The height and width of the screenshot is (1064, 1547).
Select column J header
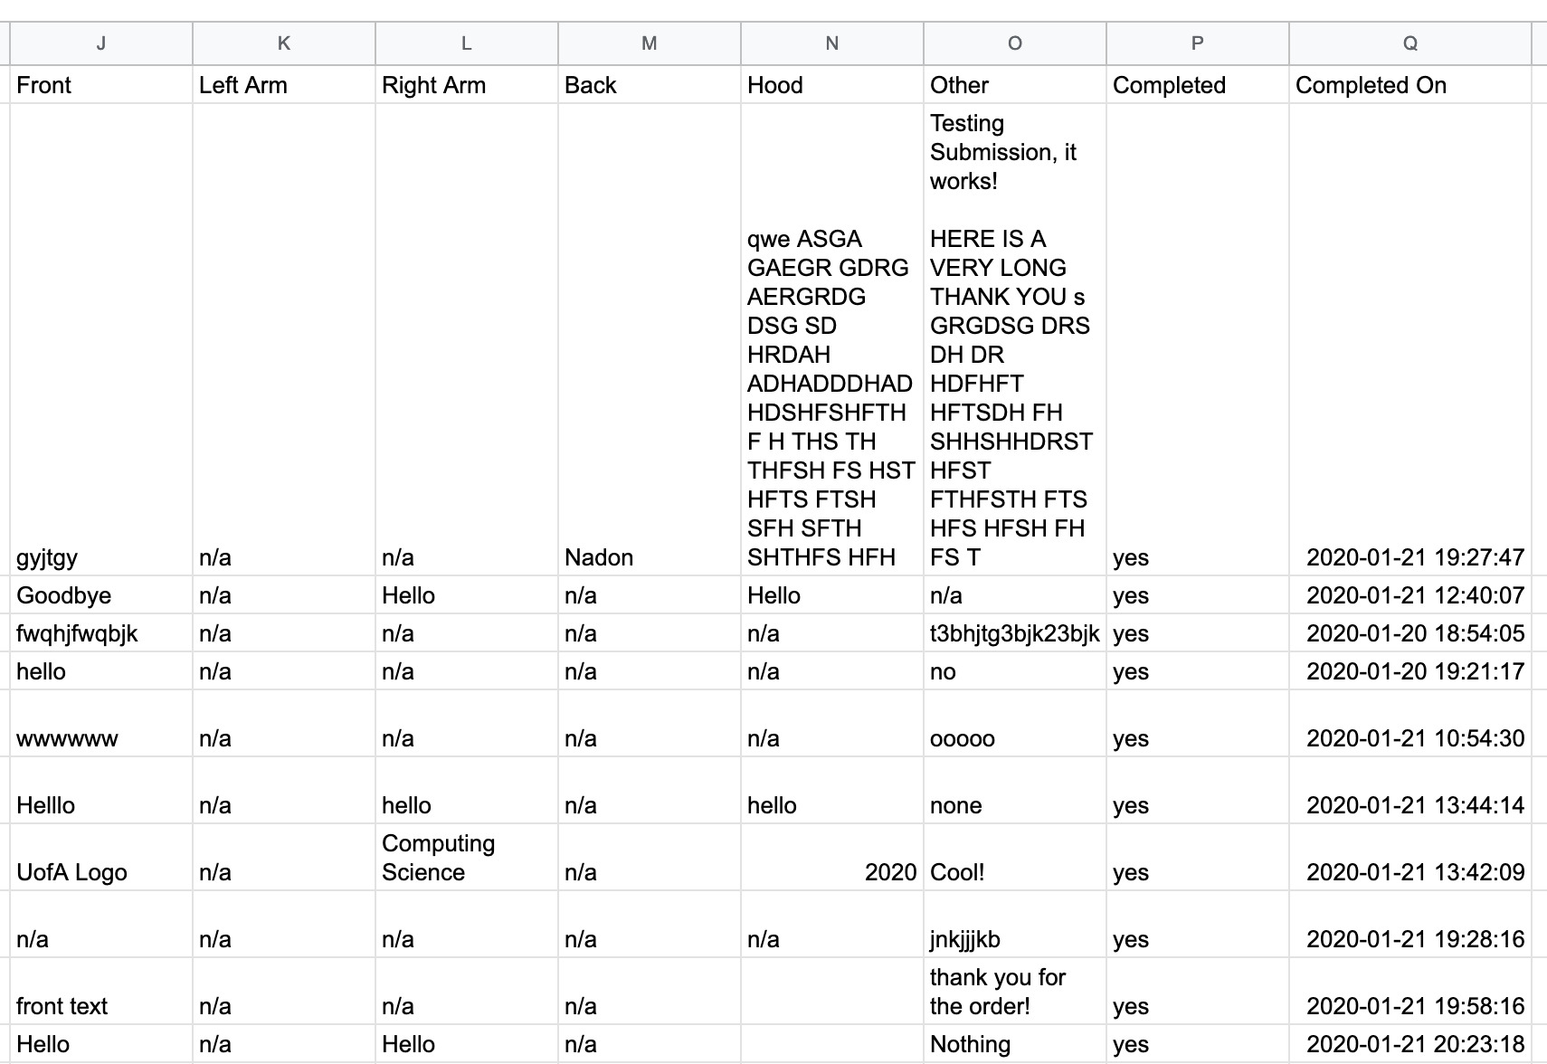tap(100, 43)
